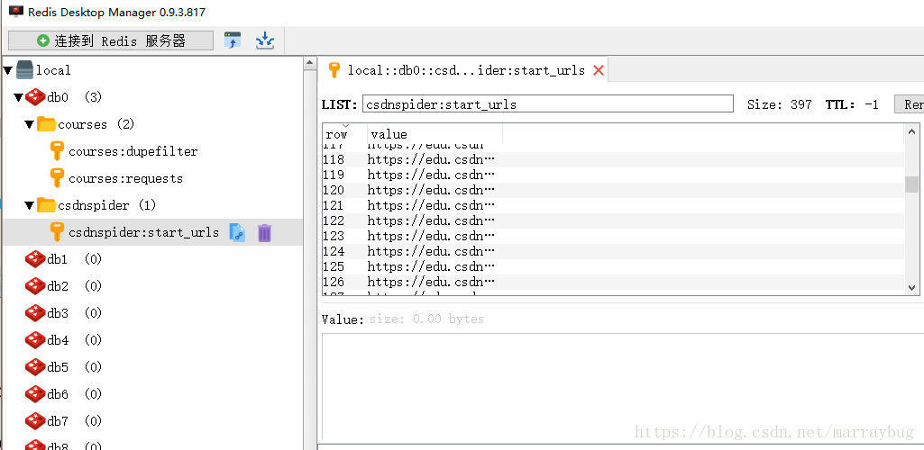Screen dimensions: 924x450
Task: Click the Size: 397 label
Action: (779, 104)
